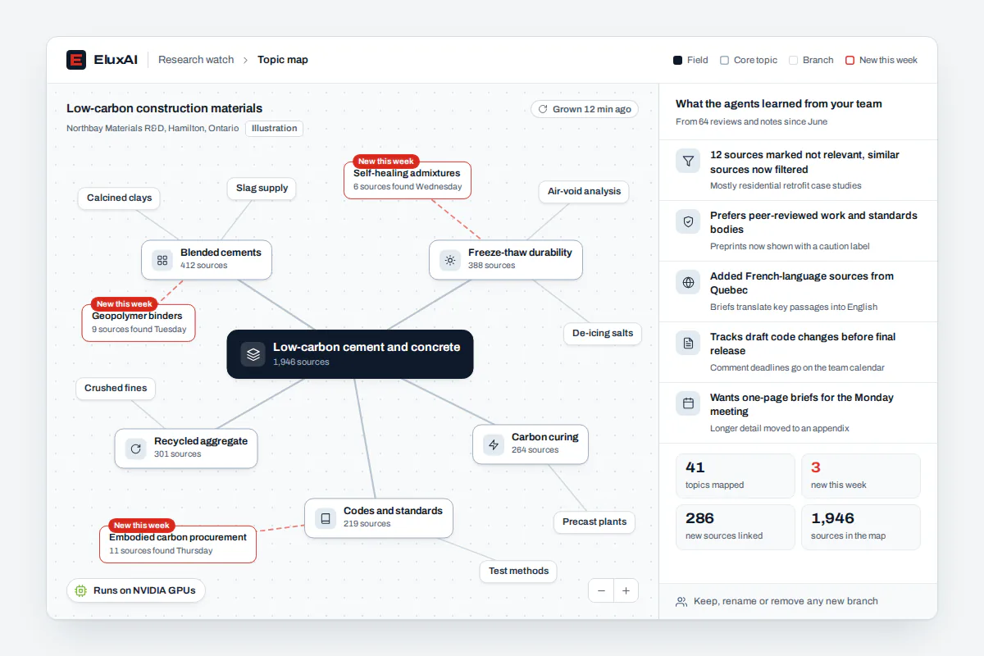Click the New this week badge on Embodied carbon
This screenshot has width=984, height=656.
coord(142,526)
